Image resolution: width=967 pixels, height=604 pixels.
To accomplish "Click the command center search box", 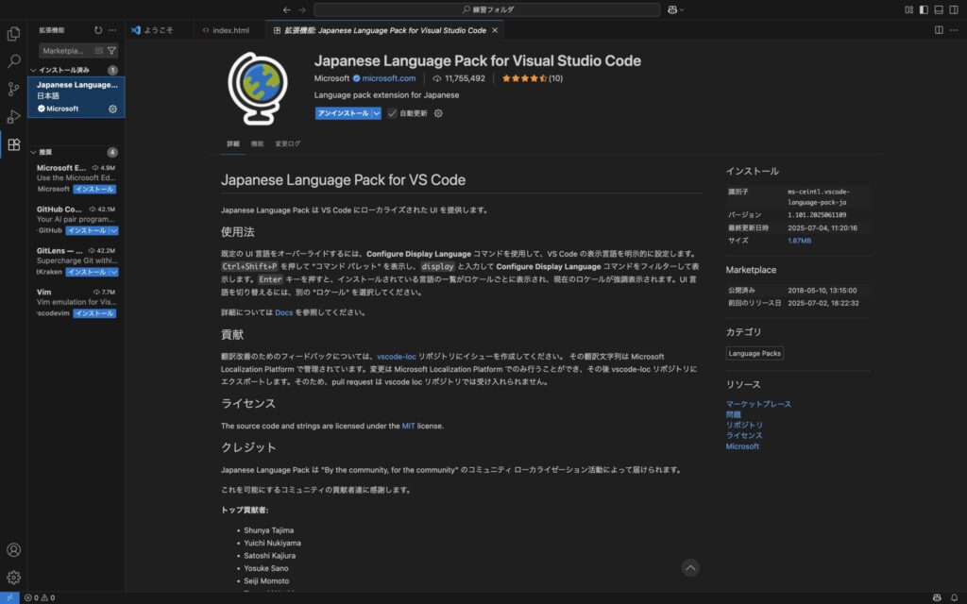I will pyautogui.click(x=487, y=9).
